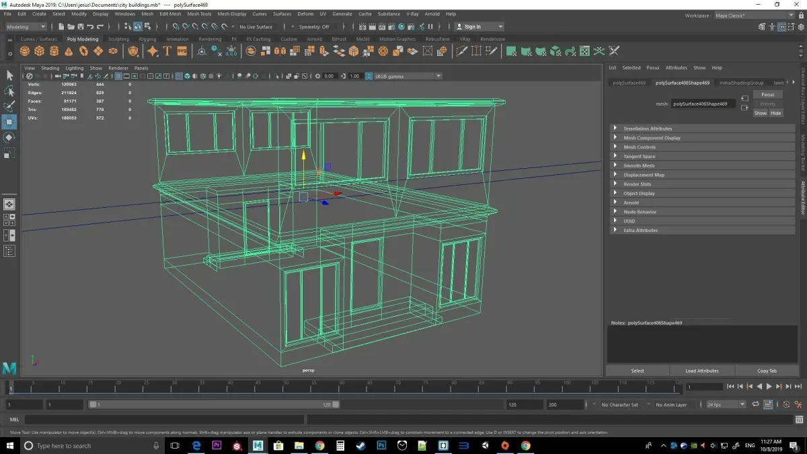Click the polygon cube shelf icon
Viewport: 807px width, 454px height.
coord(40,51)
